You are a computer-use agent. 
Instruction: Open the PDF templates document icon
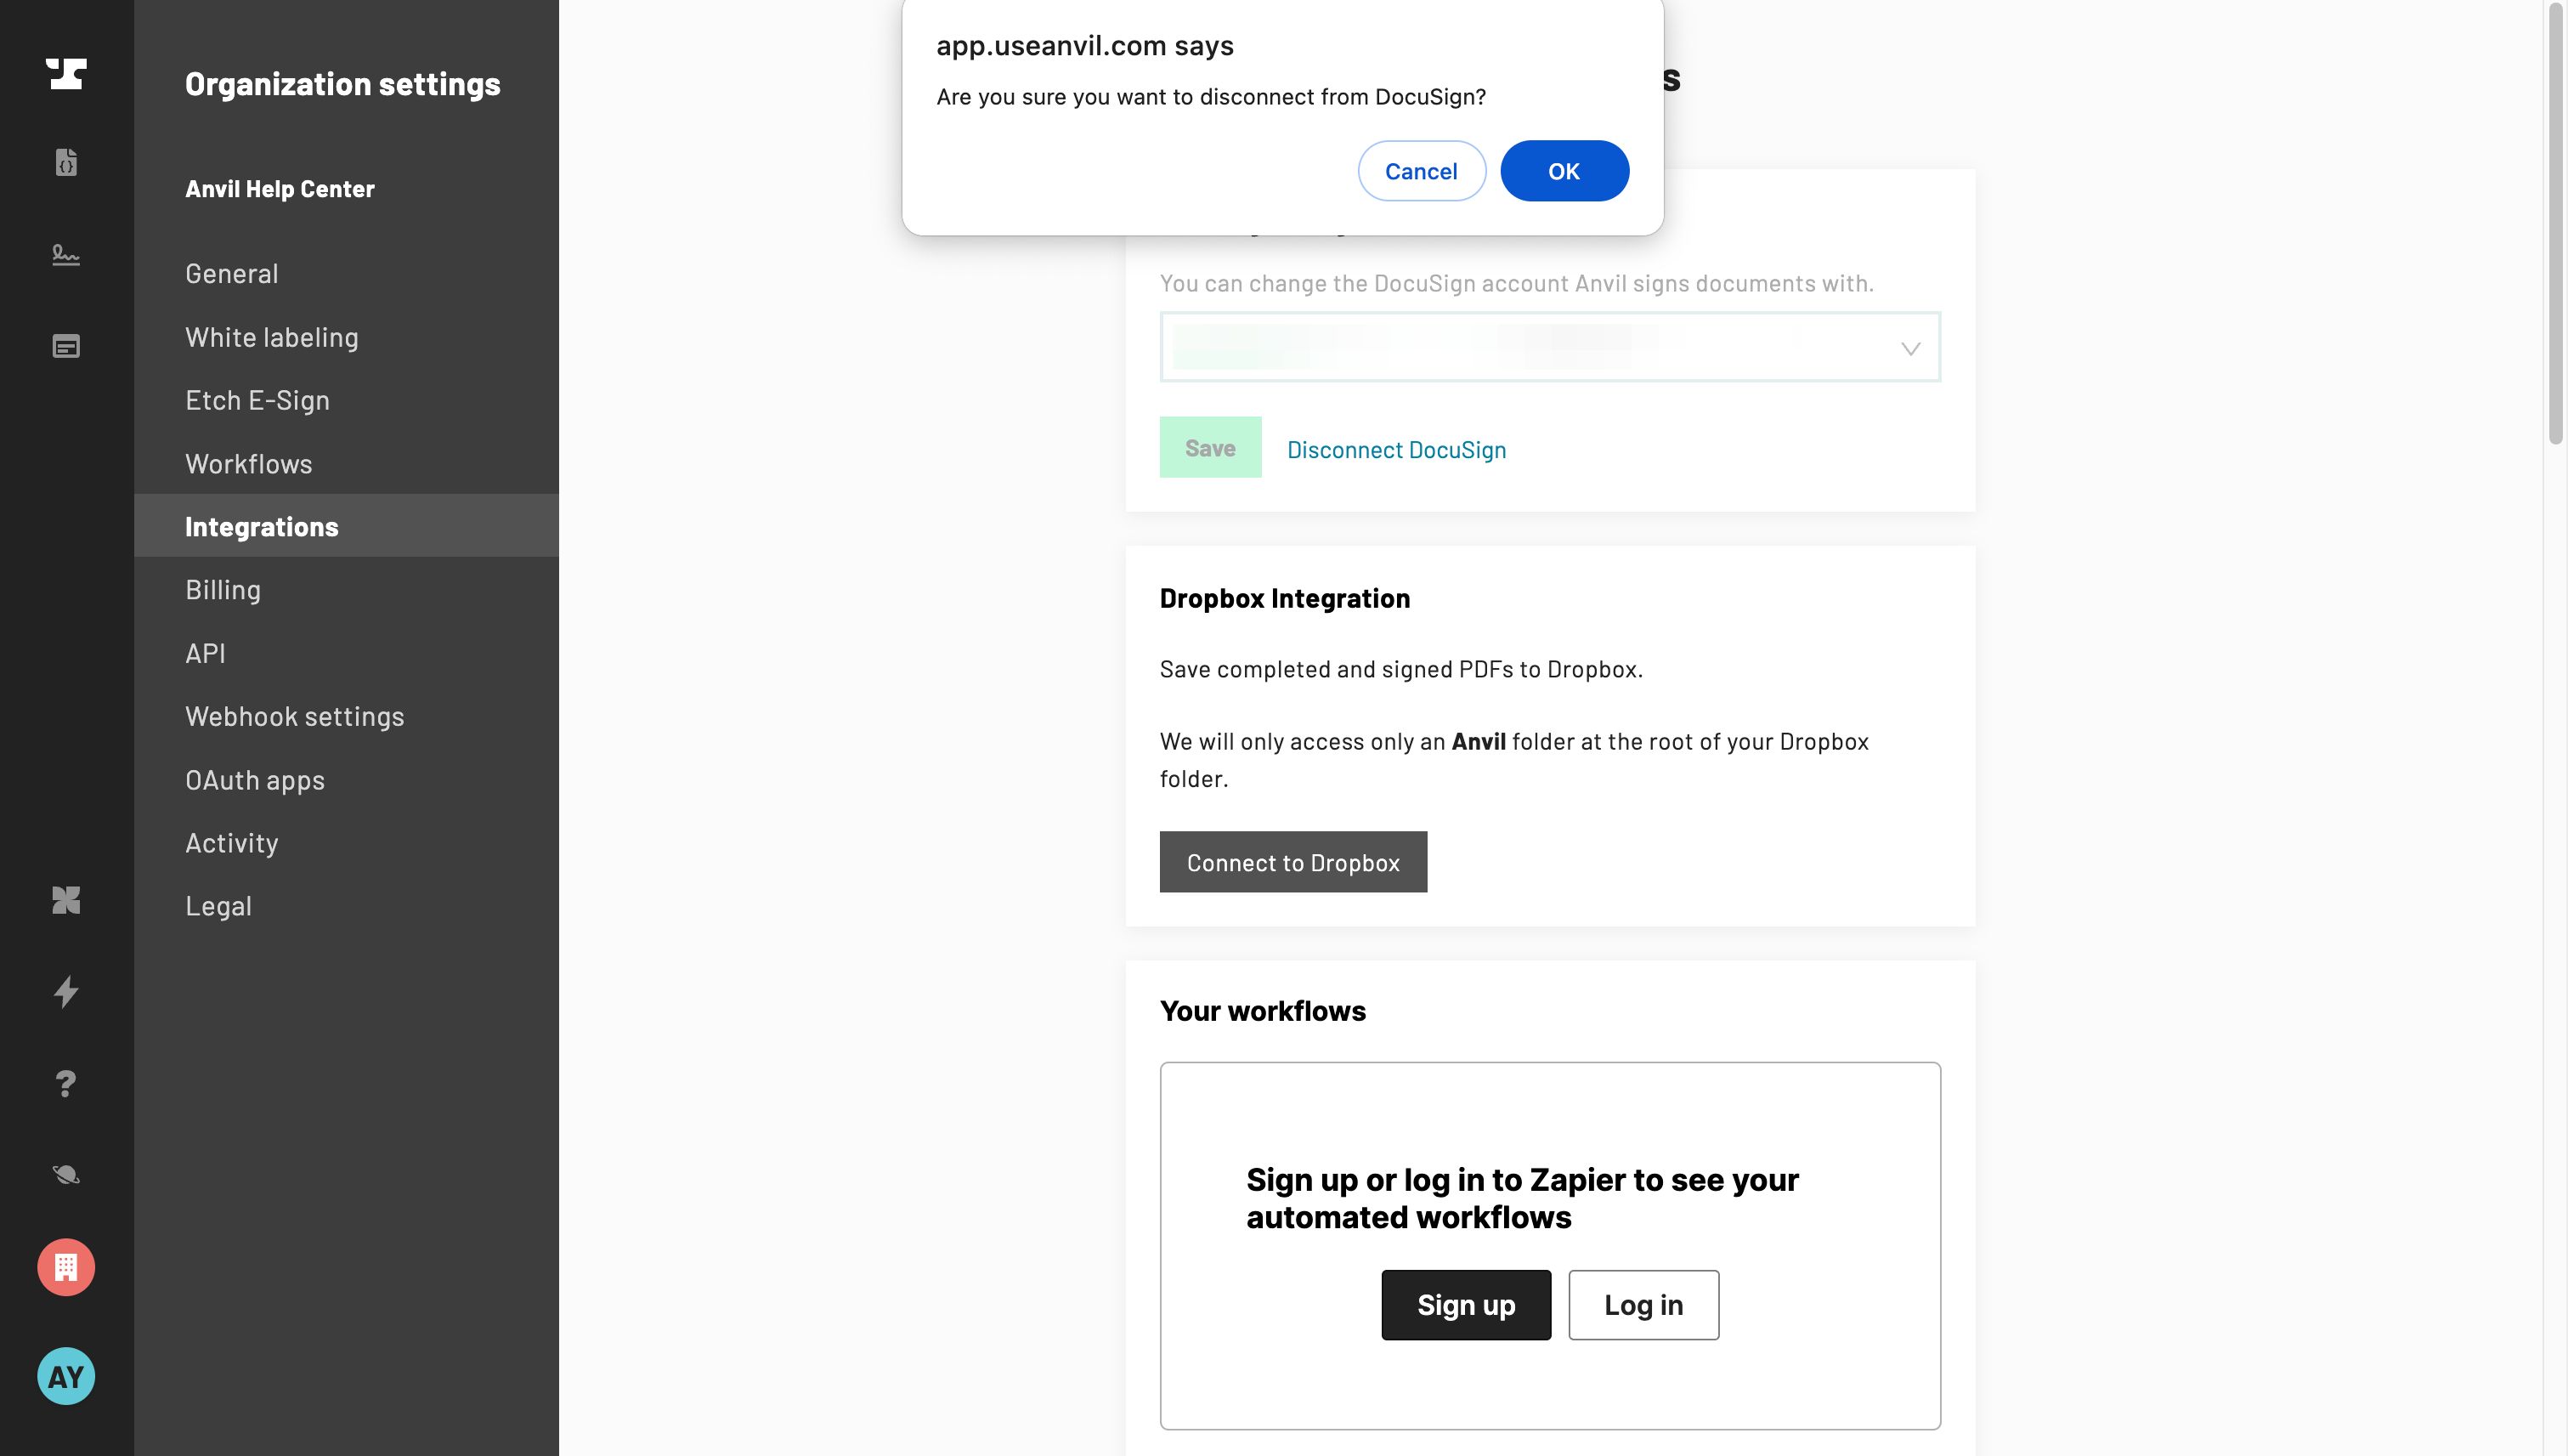coord(66,162)
